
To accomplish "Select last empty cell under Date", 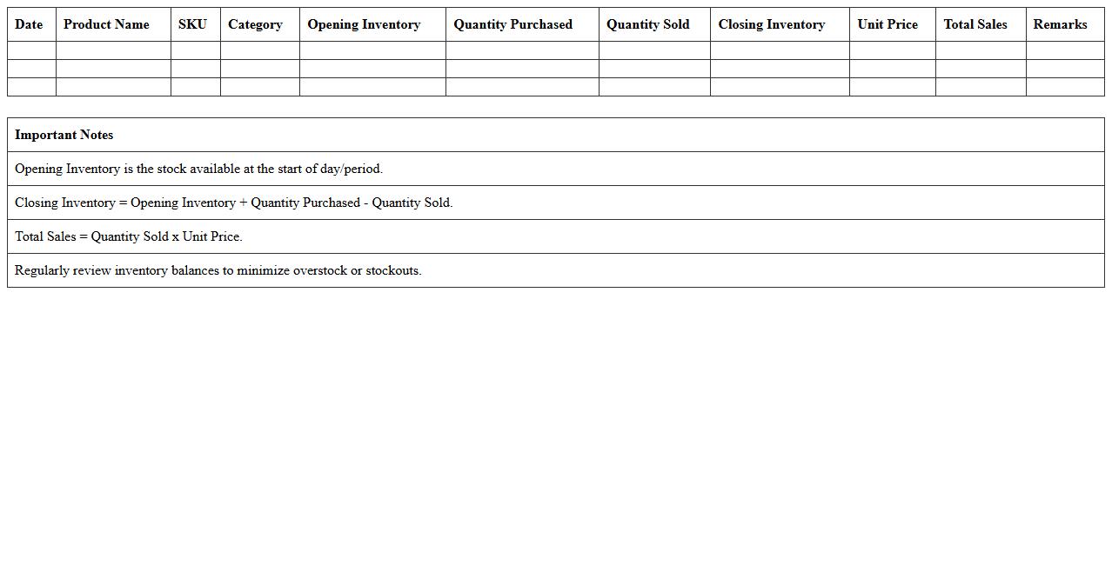I will click(x=31, y=87).
